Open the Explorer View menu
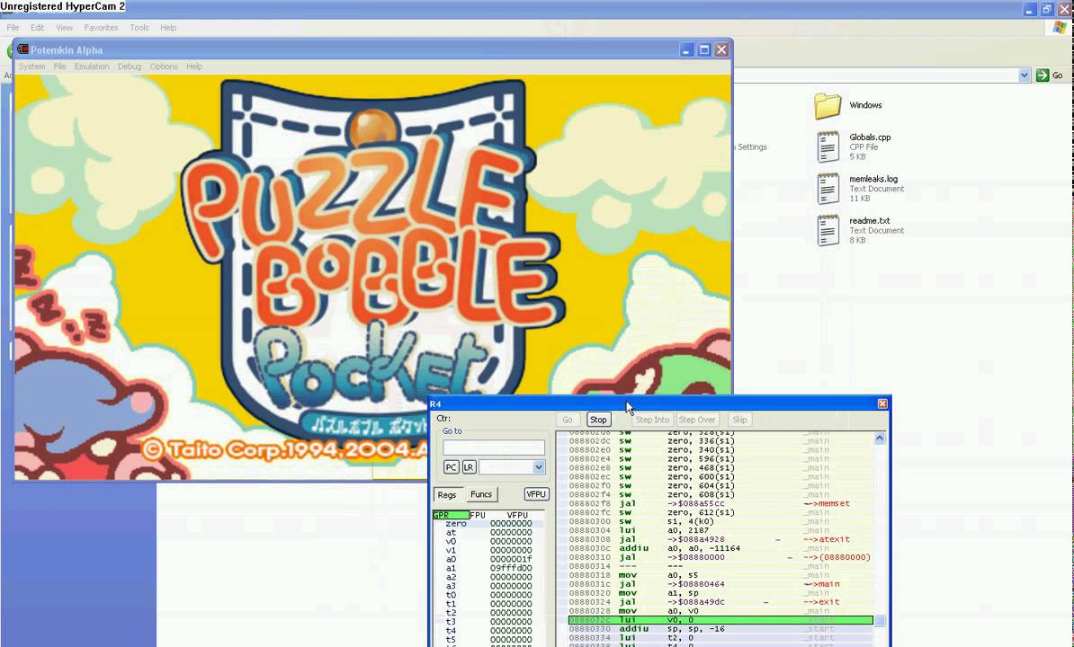The width and height of the screenshot is (1074, 647). click(x=65, y=27)
